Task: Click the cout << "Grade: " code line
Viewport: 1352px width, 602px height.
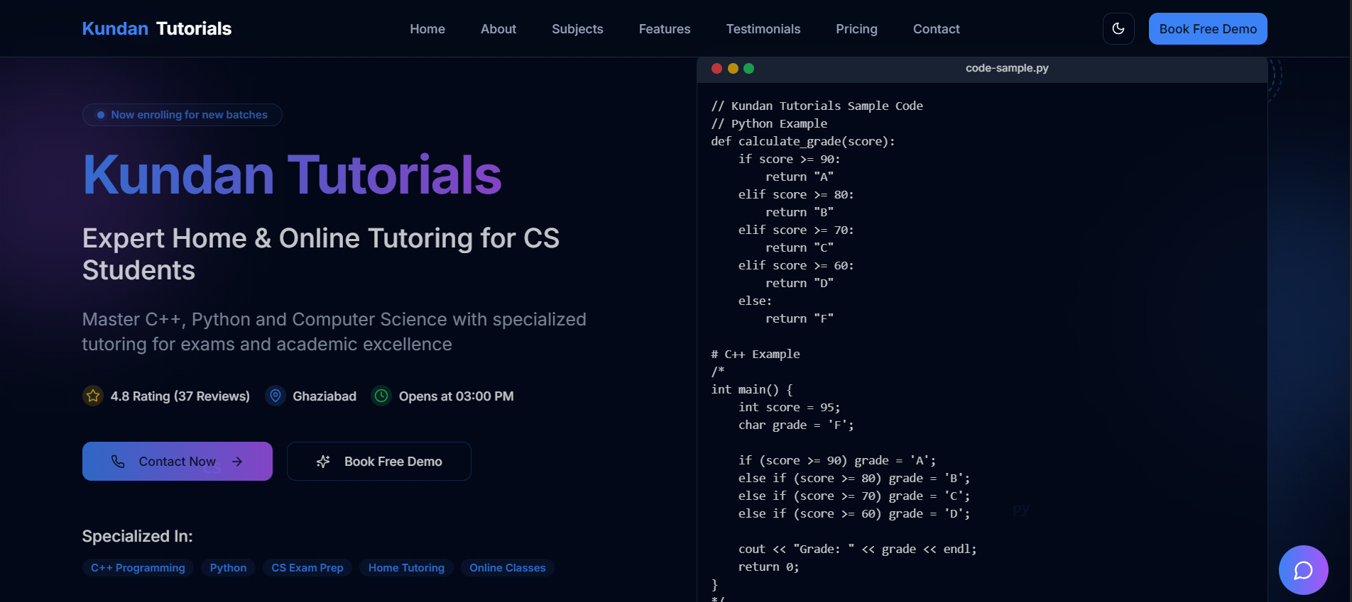Action: pyautogui.click(x=858, y=549)
